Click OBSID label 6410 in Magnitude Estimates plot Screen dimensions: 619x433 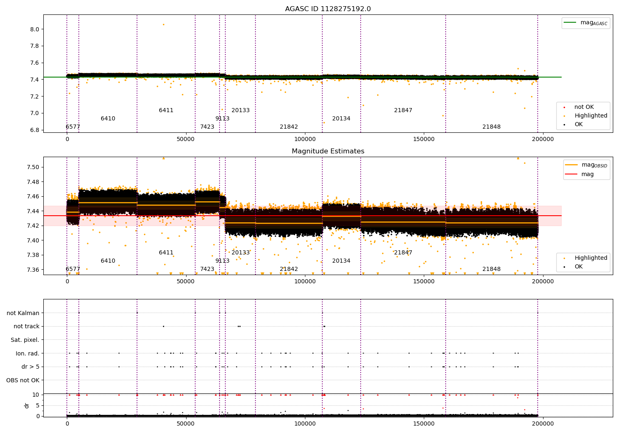pyautogui.click(x=108, y=261)
